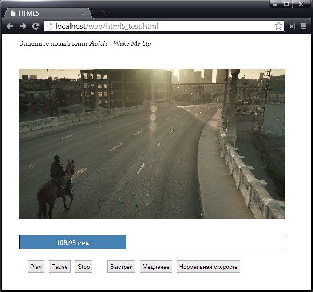Reset speed with Нормальная скорость button

point(208,267)
